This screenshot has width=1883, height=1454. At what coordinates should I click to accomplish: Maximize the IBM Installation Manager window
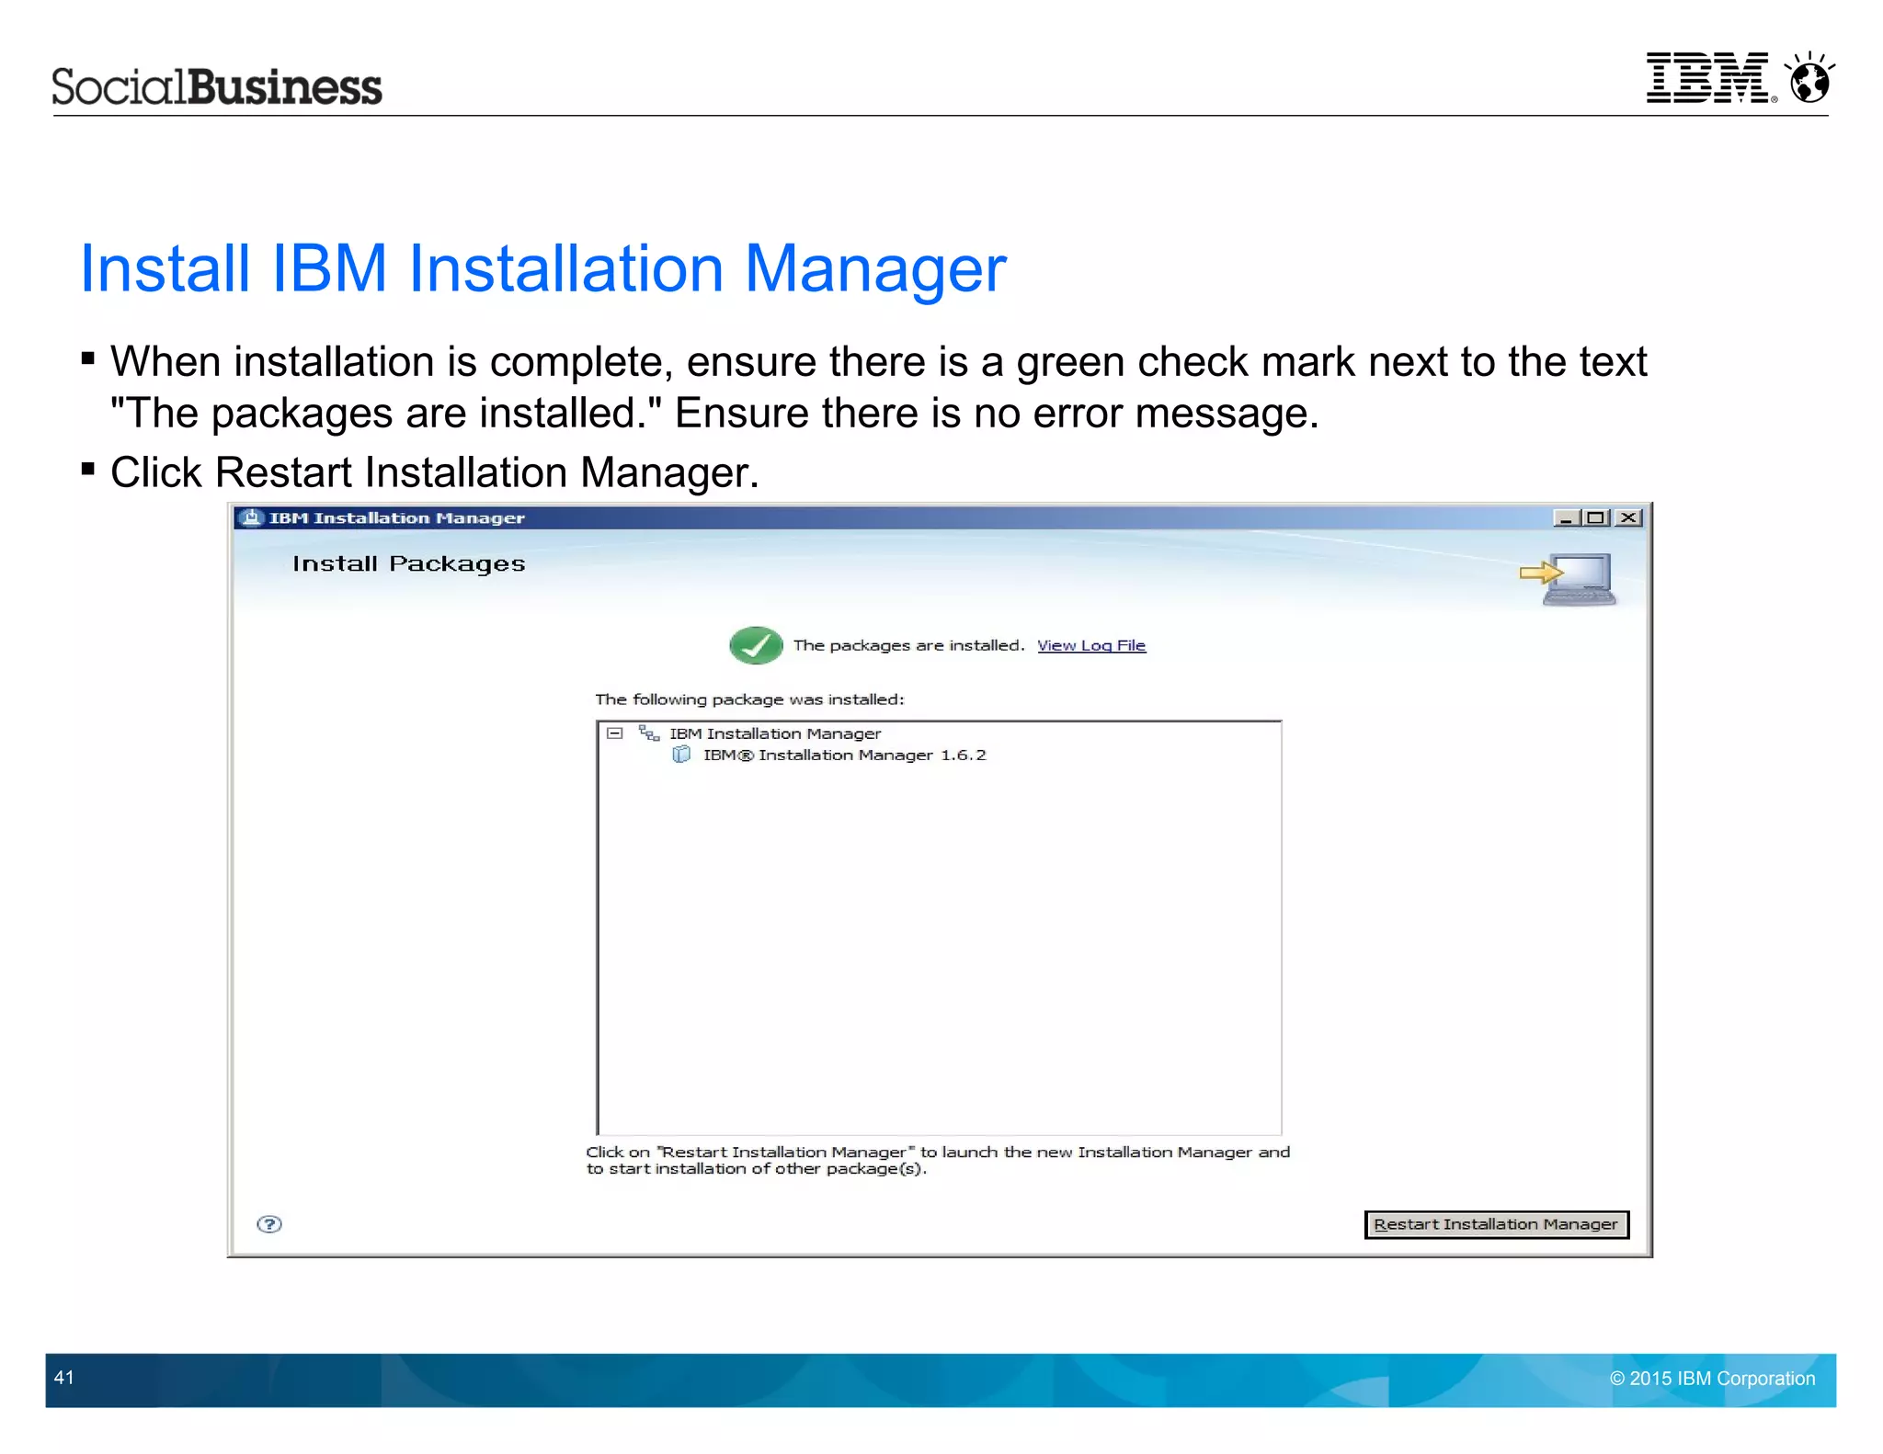coord(1596,517)
